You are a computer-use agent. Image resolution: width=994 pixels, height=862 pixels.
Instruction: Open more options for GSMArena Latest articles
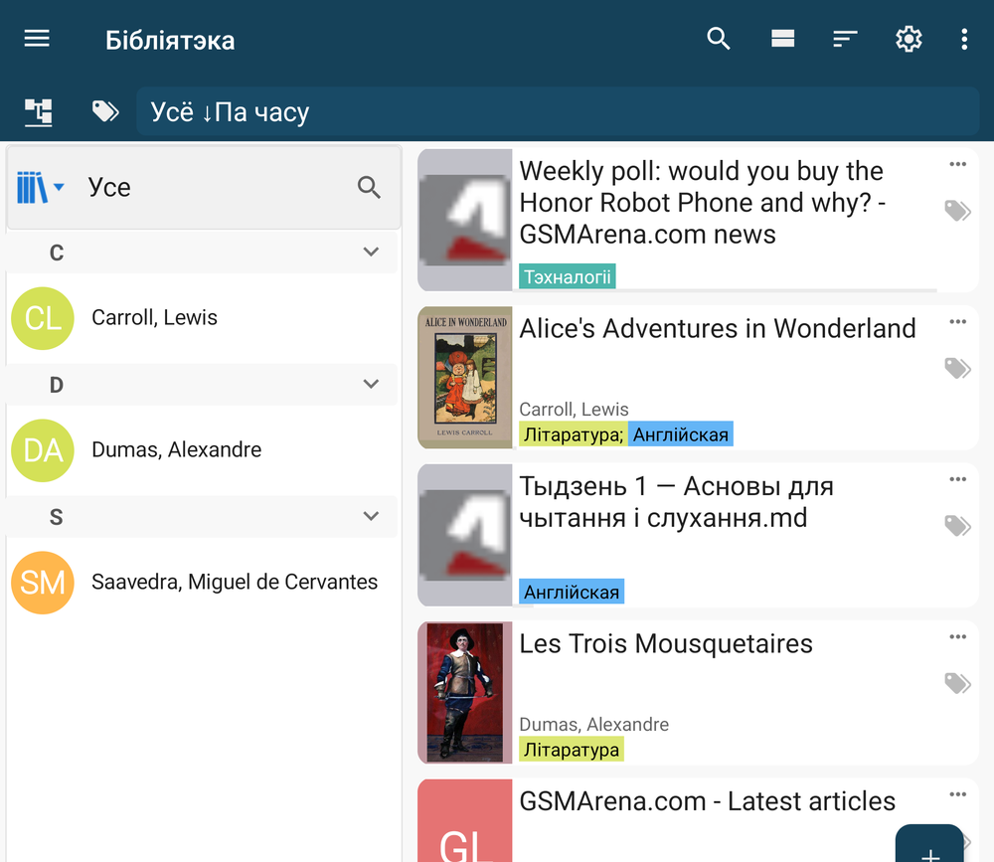[x=957, y=794]
